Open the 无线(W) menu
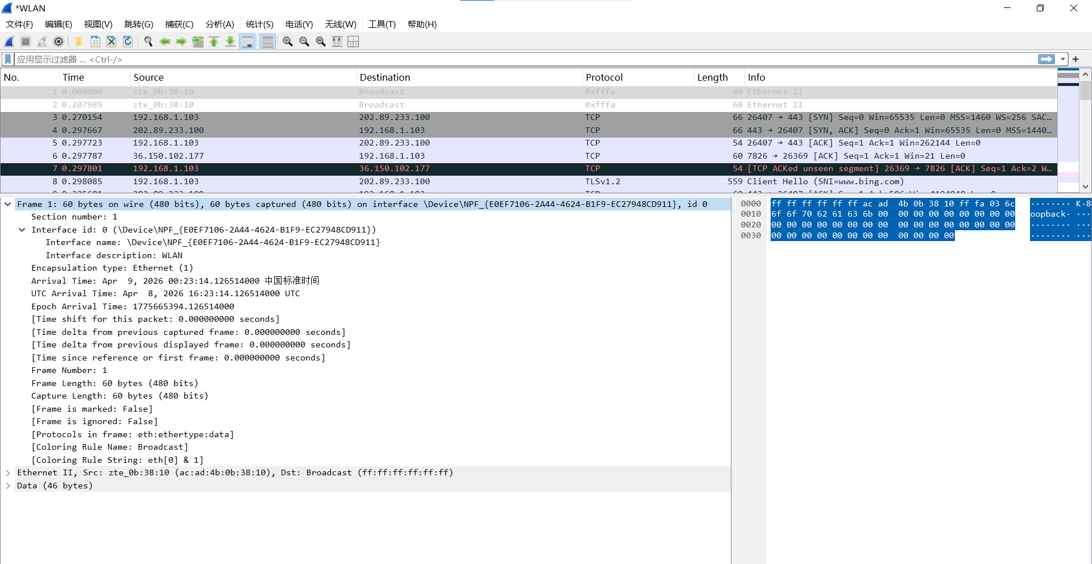The height and width of the screenshot is (564, 1092). point(341,24)
